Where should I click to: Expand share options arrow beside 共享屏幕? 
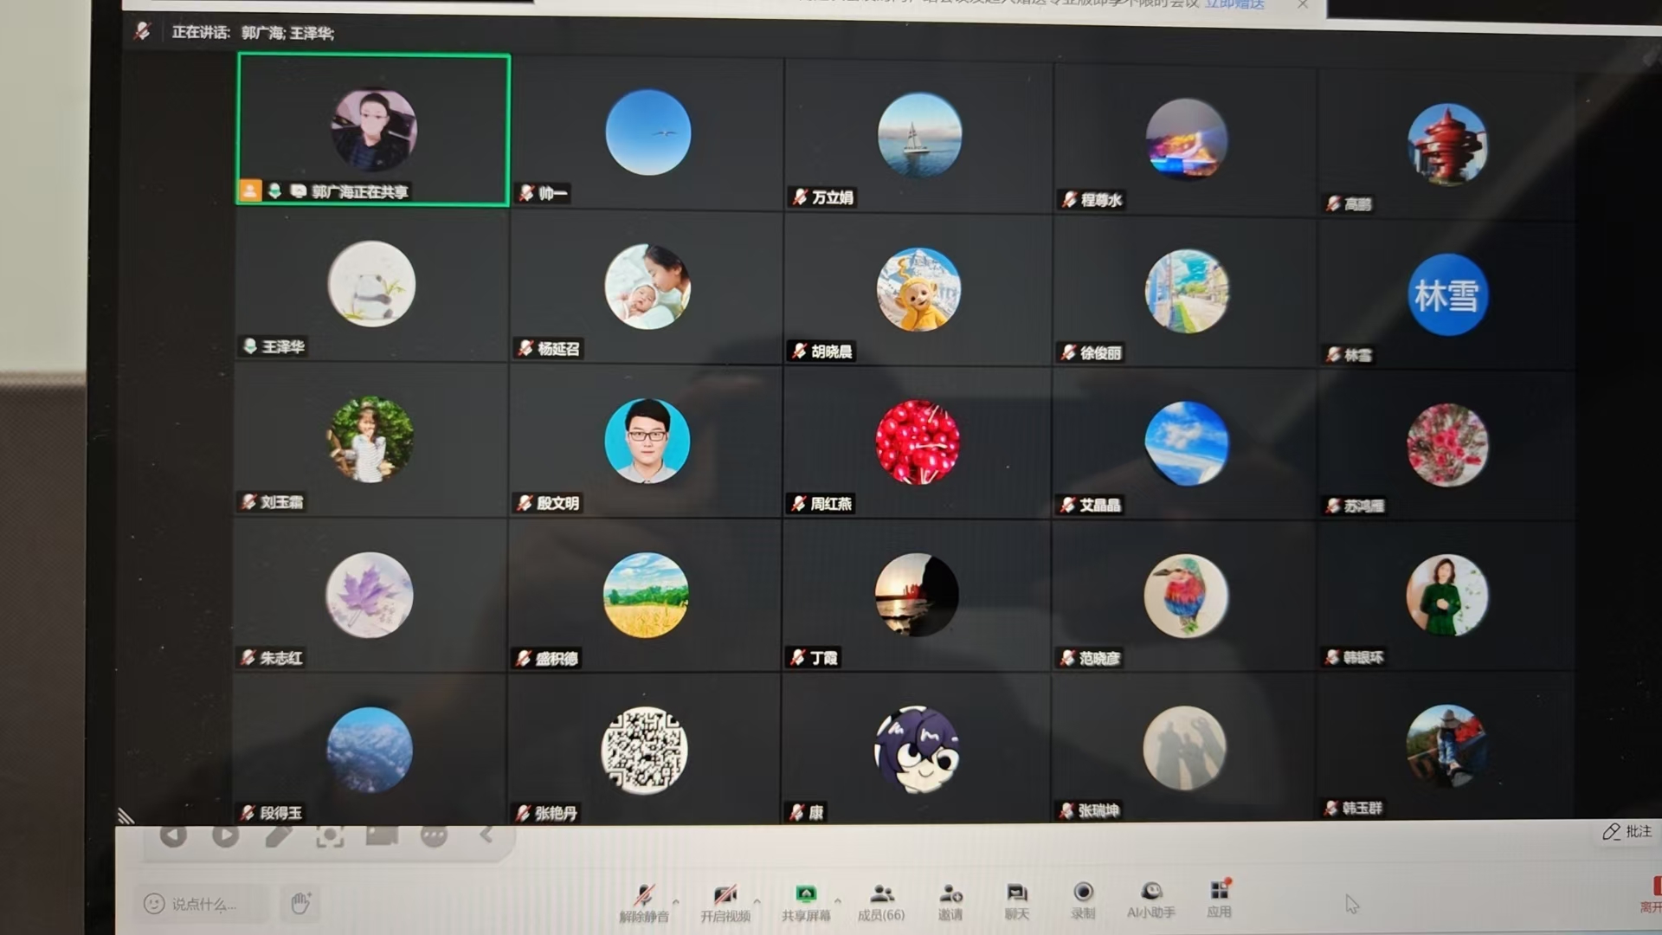[837, 900]
